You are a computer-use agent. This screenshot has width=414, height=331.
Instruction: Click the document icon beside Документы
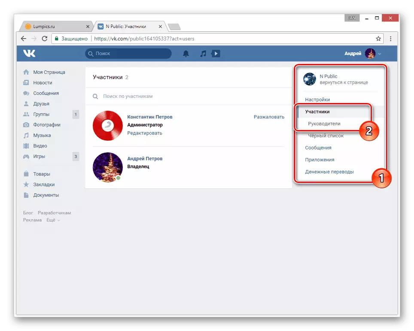(26, 195)
